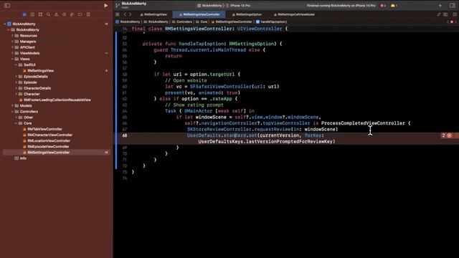This screenshot has height=258, width=459.
Task: Expand the EpisodeDetails folder
Action: pyautogui.click(x=16, y=77)
